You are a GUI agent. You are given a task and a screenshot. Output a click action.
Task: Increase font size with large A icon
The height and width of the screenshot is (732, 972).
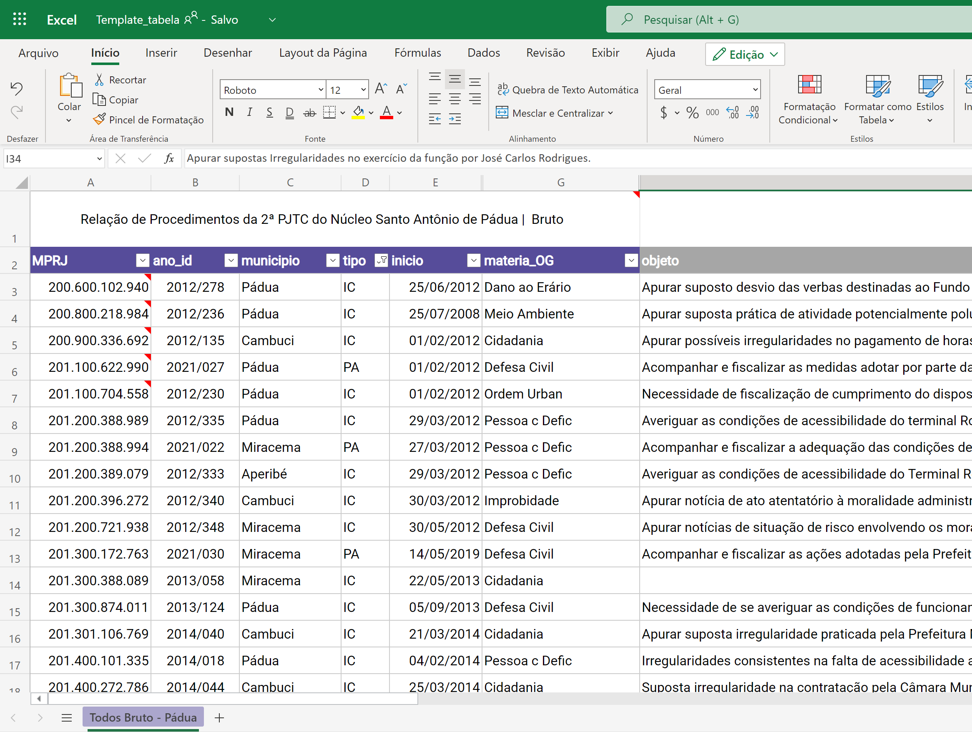point(381,89)
